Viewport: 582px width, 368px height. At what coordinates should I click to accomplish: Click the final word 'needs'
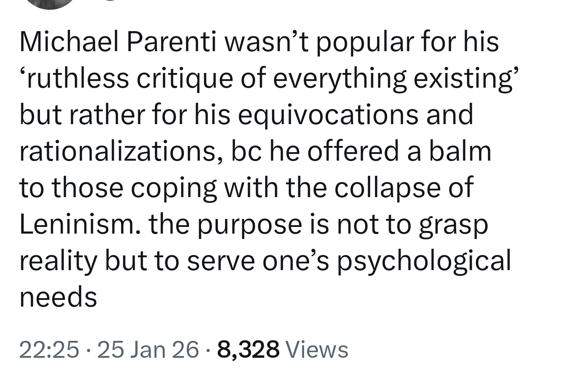pyautogui.click(x=58, y=297)
